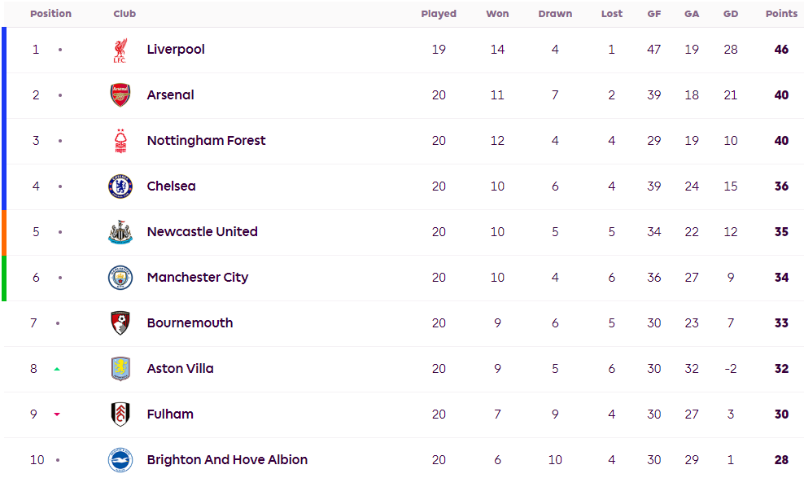This screenshot has height=478, width=804.
Task: Click the Manchester City badge
Action: (120, 278)
